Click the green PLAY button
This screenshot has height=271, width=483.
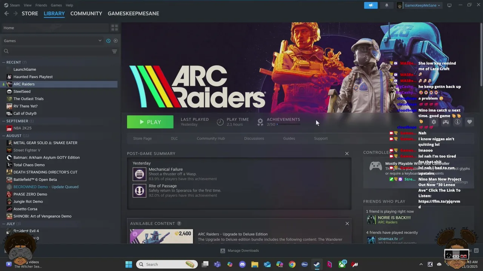(x=150, y=122)
